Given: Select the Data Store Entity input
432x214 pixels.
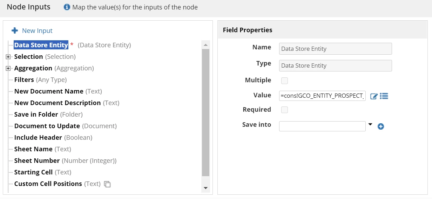Looking at the screenshot, I should point(41,45).
